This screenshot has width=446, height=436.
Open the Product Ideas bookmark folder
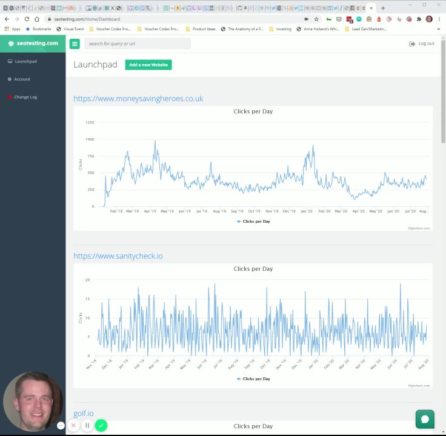pos(201,29)
